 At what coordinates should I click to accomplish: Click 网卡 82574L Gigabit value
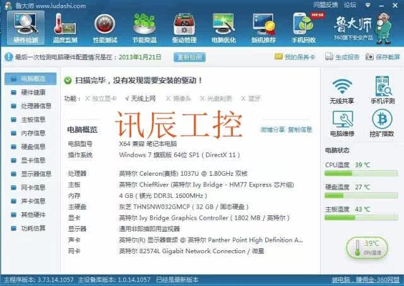click(x=191, y=251)
